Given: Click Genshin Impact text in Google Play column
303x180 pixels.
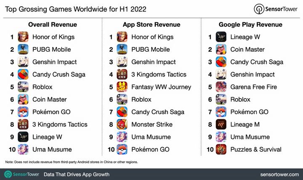Looking at the screenshot, I should click(253, 75).
